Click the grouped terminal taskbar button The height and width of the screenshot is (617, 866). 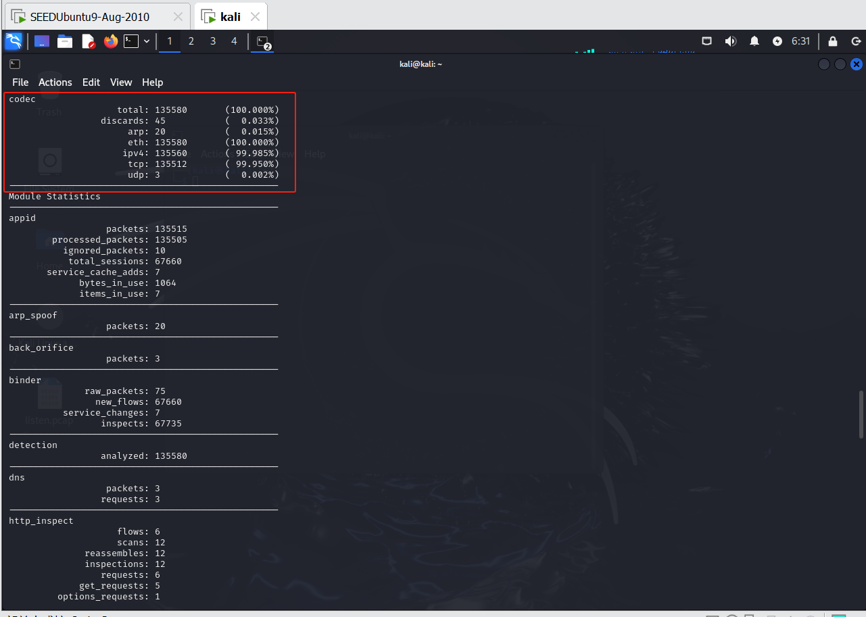[263, 42]
